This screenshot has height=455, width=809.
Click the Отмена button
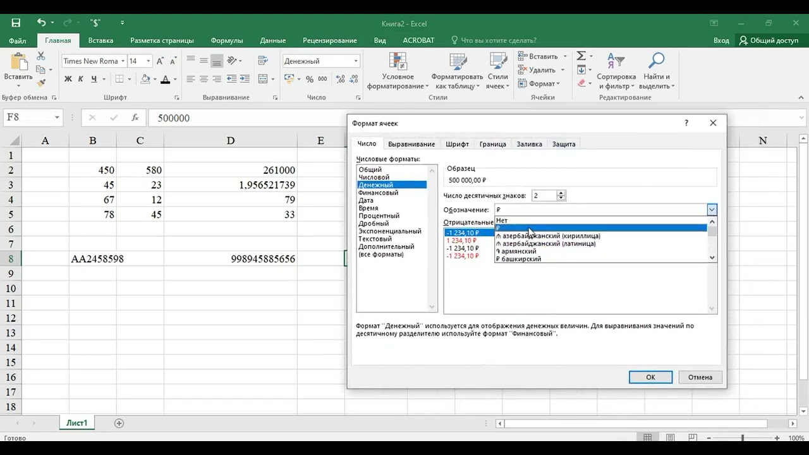click(x=700, y=377)
